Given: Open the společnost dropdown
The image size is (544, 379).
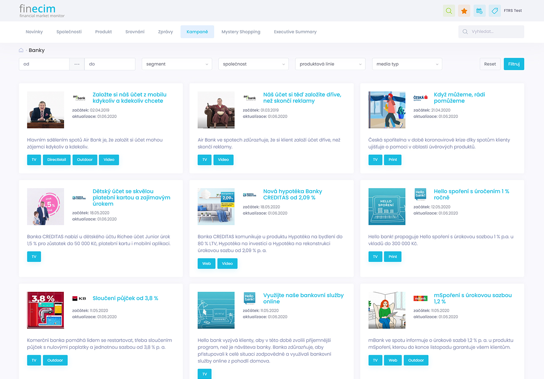Looking at the screenshot, I should (x=253, y=64).
